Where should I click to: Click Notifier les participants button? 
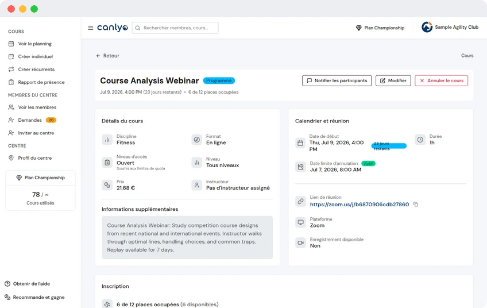(x=337, y=80)
